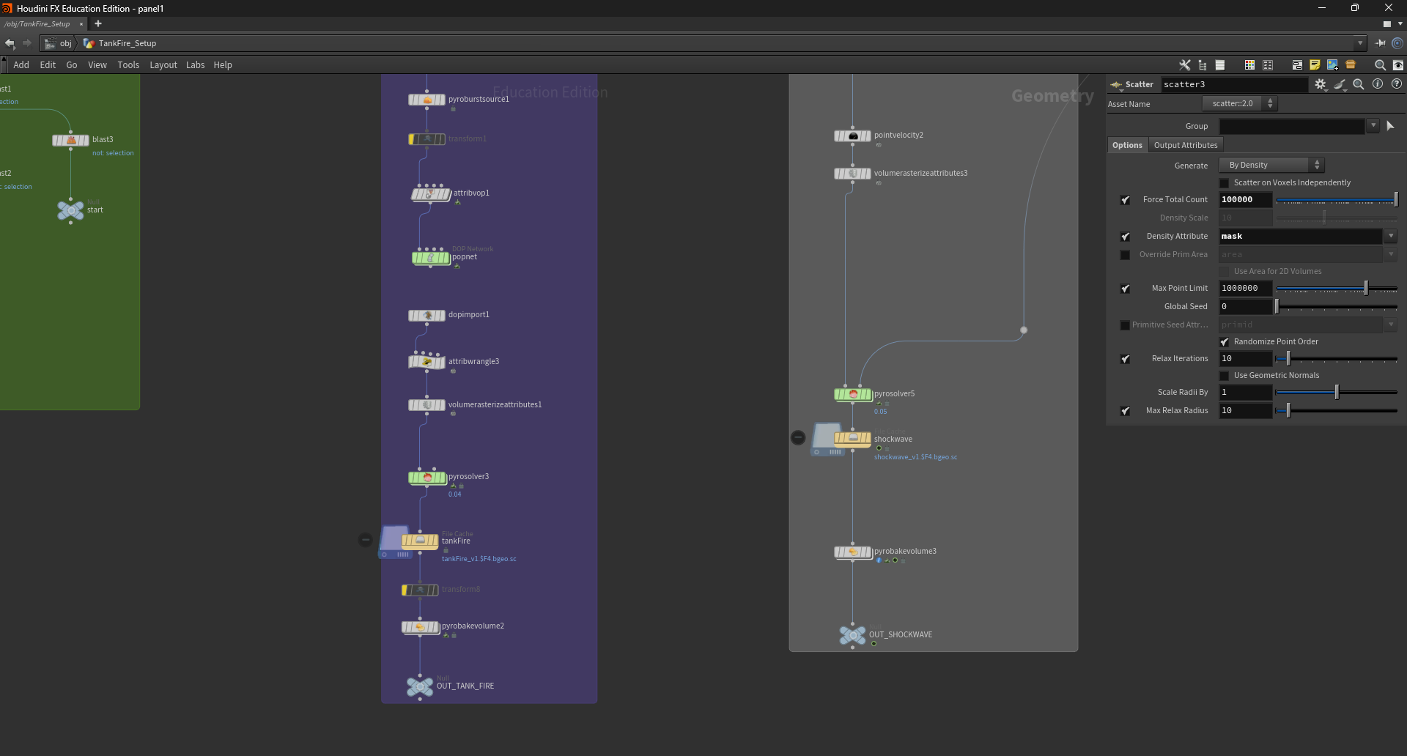Click the Max Point Limit input field
Viewport: 1407px width, 756px height.
[1245, 289]
